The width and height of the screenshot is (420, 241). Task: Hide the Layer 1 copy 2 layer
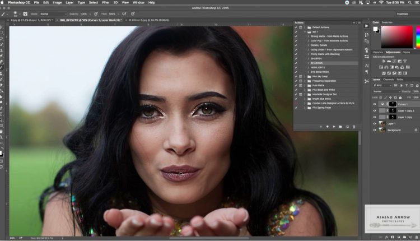pos(375,110)
